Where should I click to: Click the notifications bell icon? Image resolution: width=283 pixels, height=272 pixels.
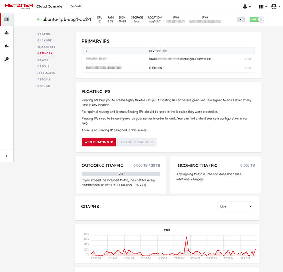(x=246, y=6)
